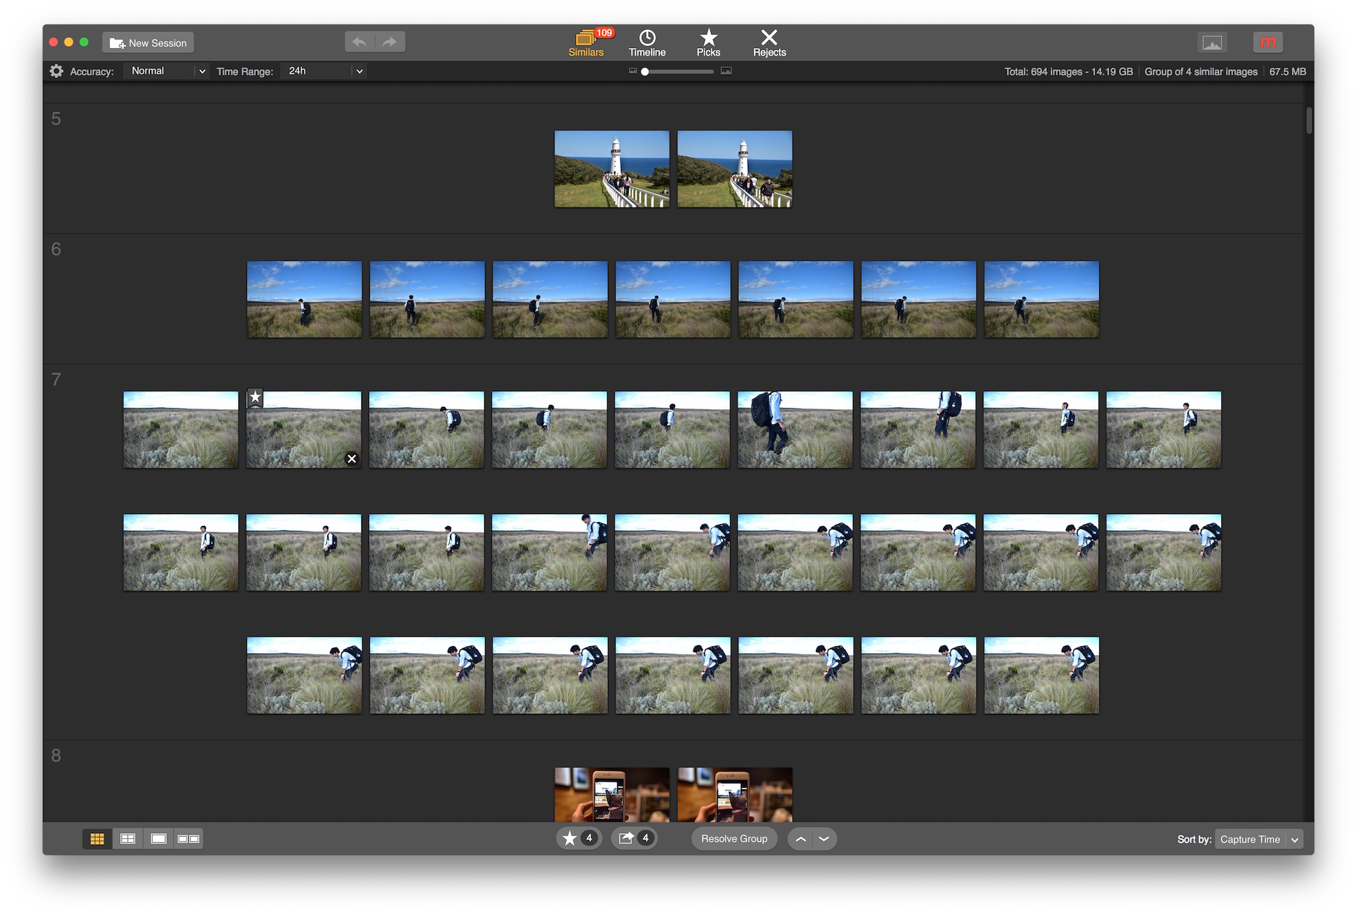This screenshot has width=1357, height=916.
Task: Click the undo arrow
Action: [x=359, y=41]
